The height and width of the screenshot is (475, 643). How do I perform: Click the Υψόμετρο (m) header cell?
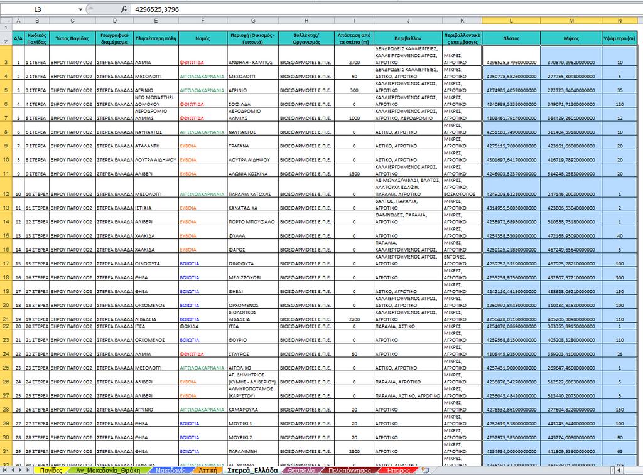click(619, 38)
